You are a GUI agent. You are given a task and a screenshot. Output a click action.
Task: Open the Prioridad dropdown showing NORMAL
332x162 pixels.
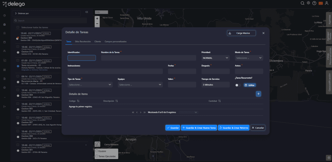215,58
